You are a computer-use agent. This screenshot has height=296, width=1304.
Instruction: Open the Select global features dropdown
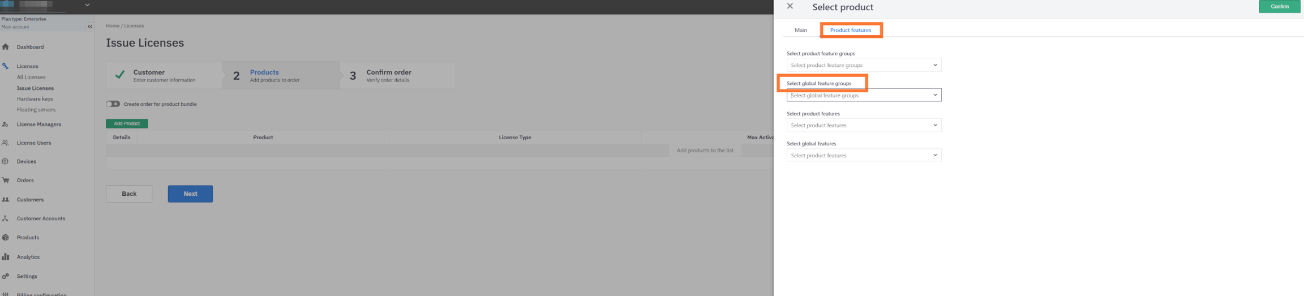pos(863,155)
